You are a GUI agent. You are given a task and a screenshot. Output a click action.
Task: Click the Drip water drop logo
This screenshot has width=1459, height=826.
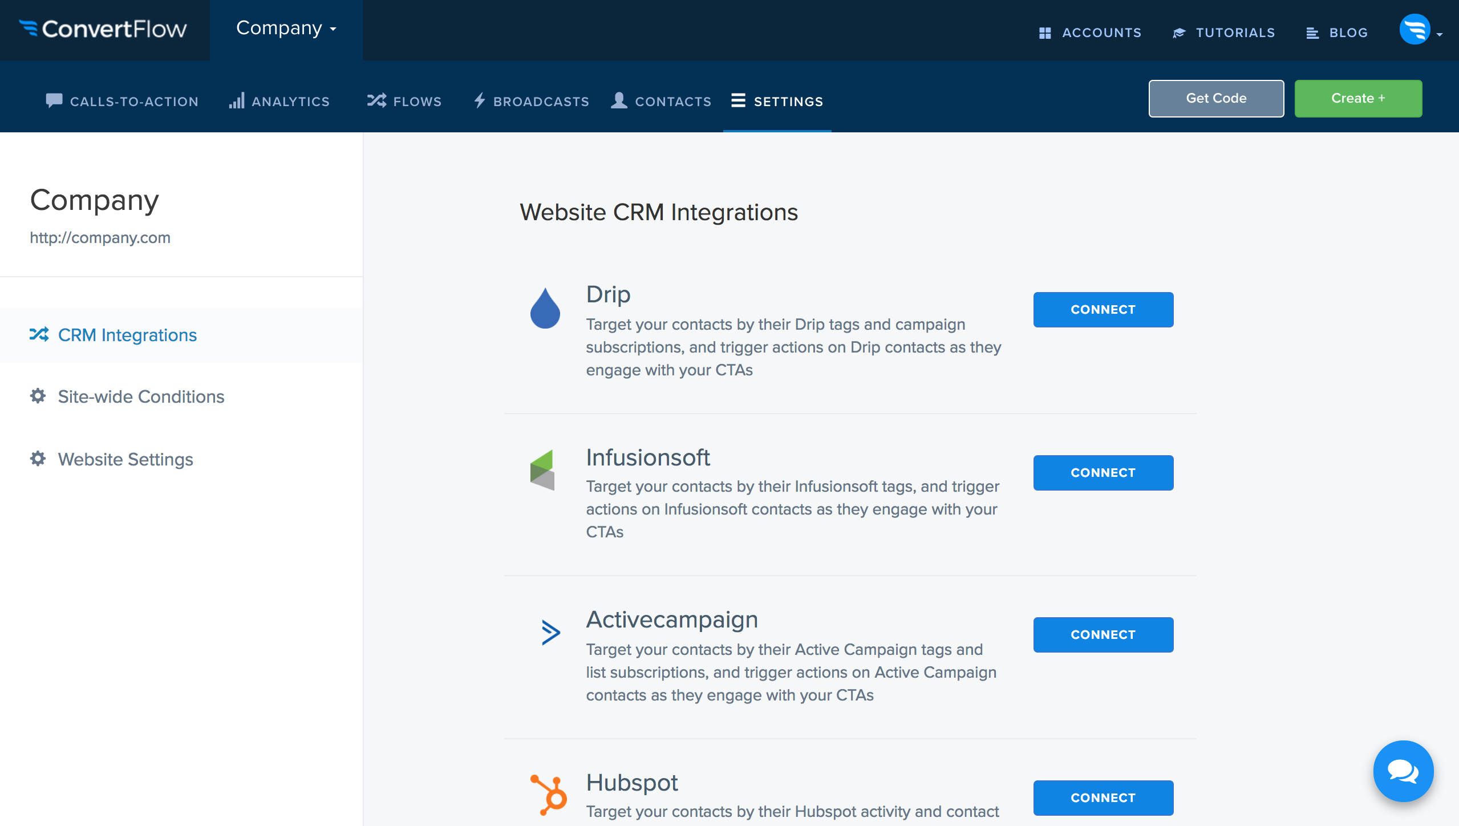(545, 308)
